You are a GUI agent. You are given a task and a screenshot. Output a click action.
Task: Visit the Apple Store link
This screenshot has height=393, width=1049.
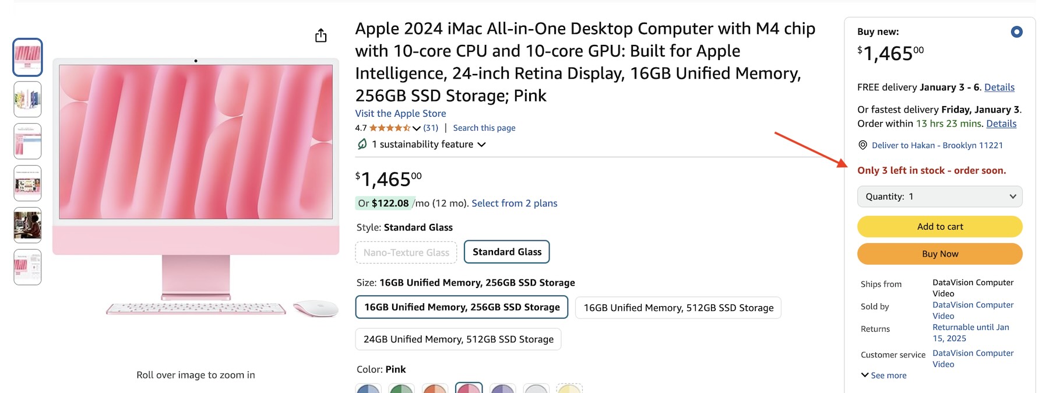coord(400,113)
